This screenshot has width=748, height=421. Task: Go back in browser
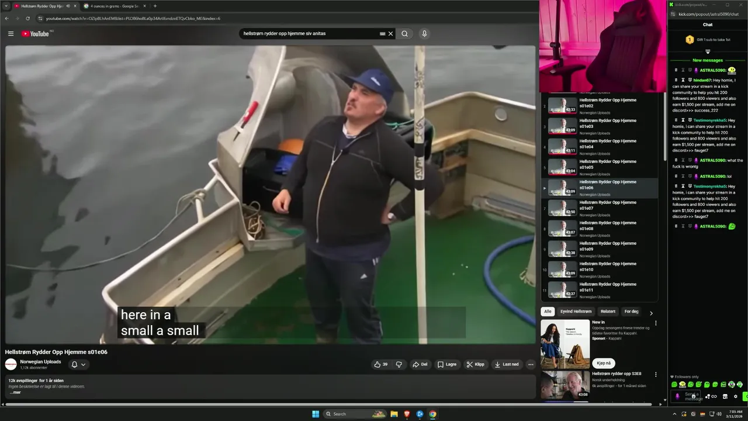[x=6, y=18]
